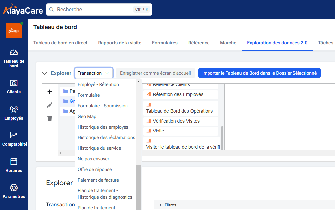Focus the Recherche search field
The width and height of the screenshot is (335, 210).
coord(99,9)
